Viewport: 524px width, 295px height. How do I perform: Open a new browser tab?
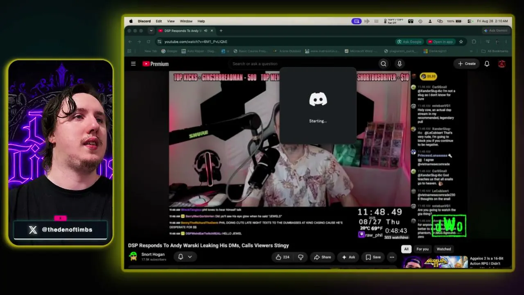coord(221,31)
